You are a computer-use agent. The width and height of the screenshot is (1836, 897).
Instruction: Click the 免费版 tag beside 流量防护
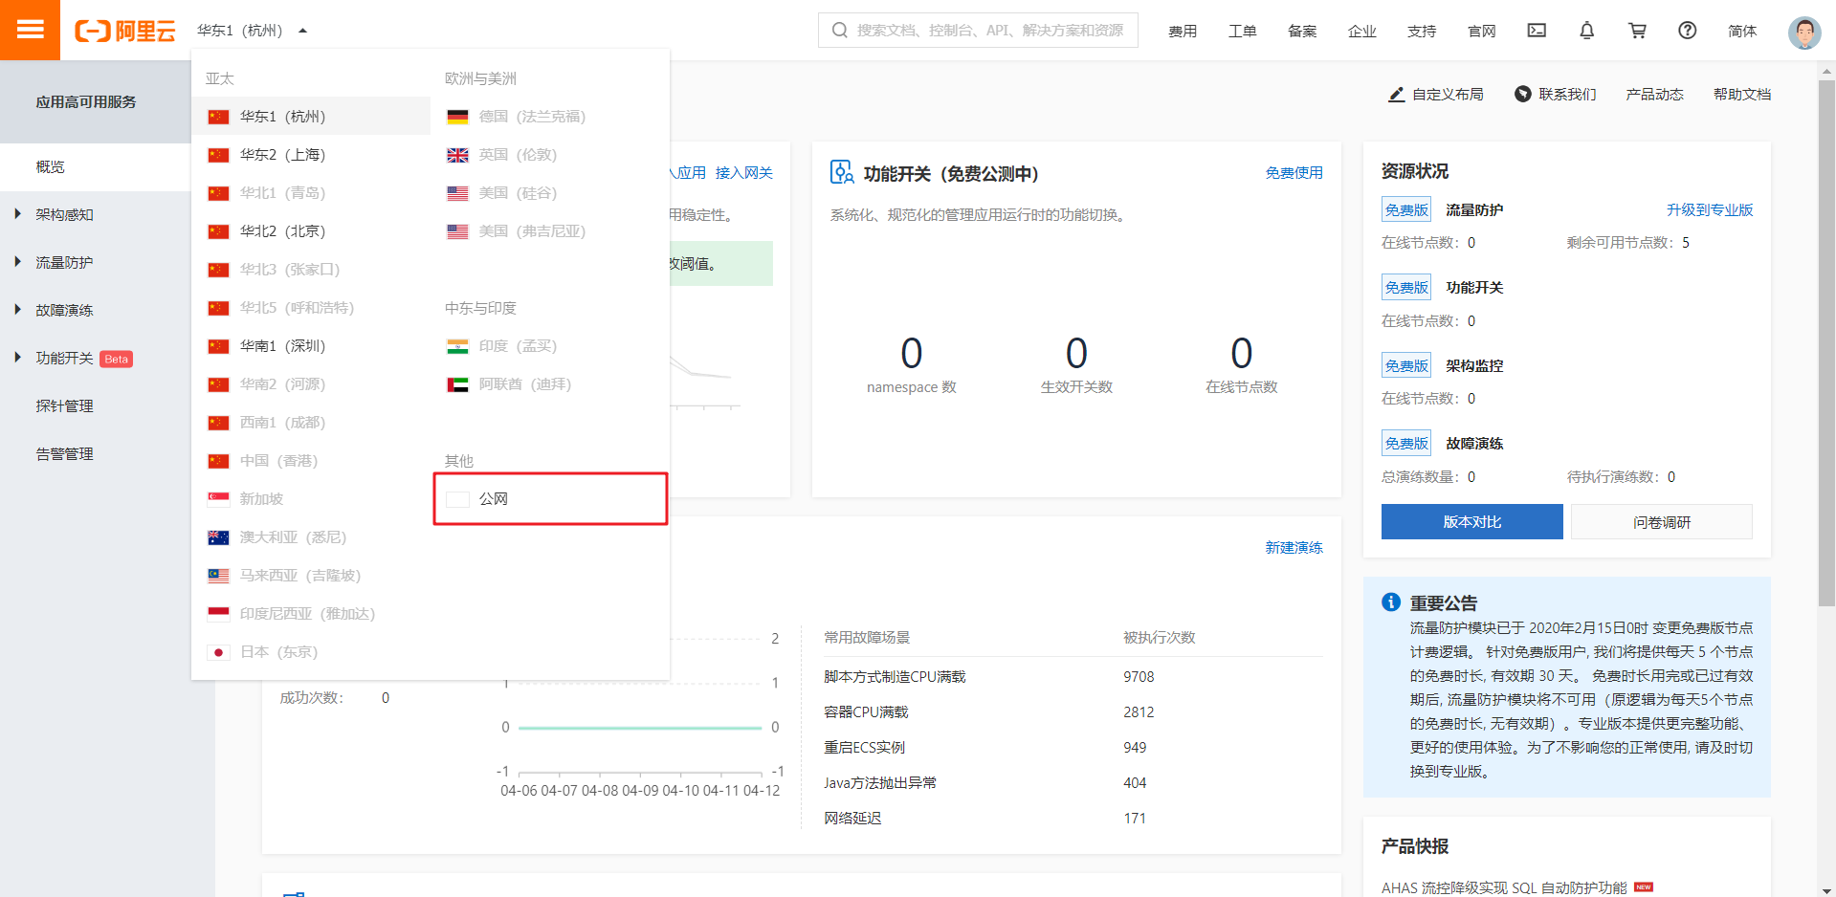click(1406, 210)
